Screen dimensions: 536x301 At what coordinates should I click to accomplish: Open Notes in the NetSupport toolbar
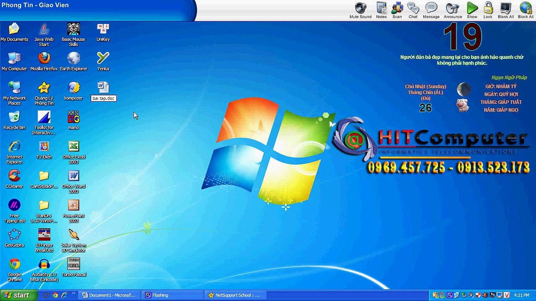381,10
